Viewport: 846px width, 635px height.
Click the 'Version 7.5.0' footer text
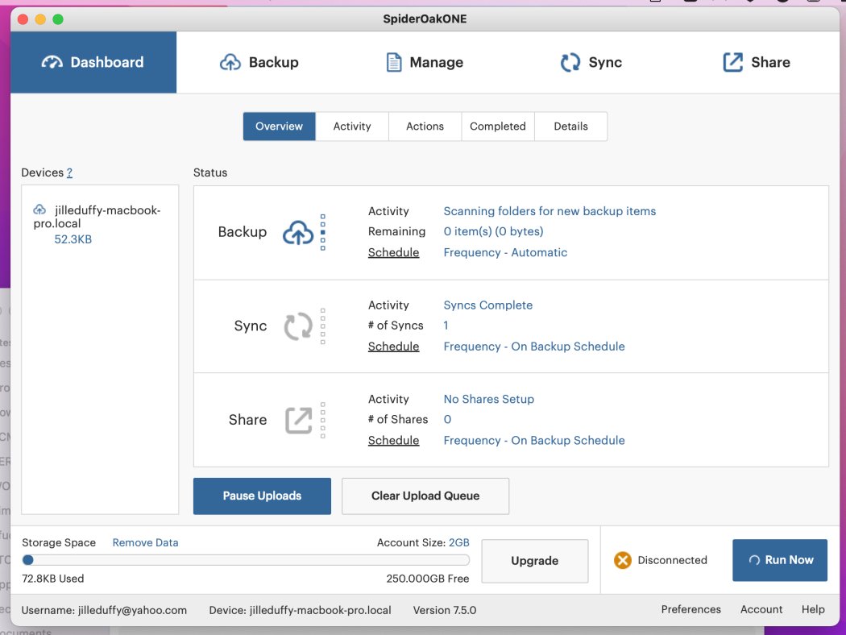pyautogui.click(x=445, y=610)
